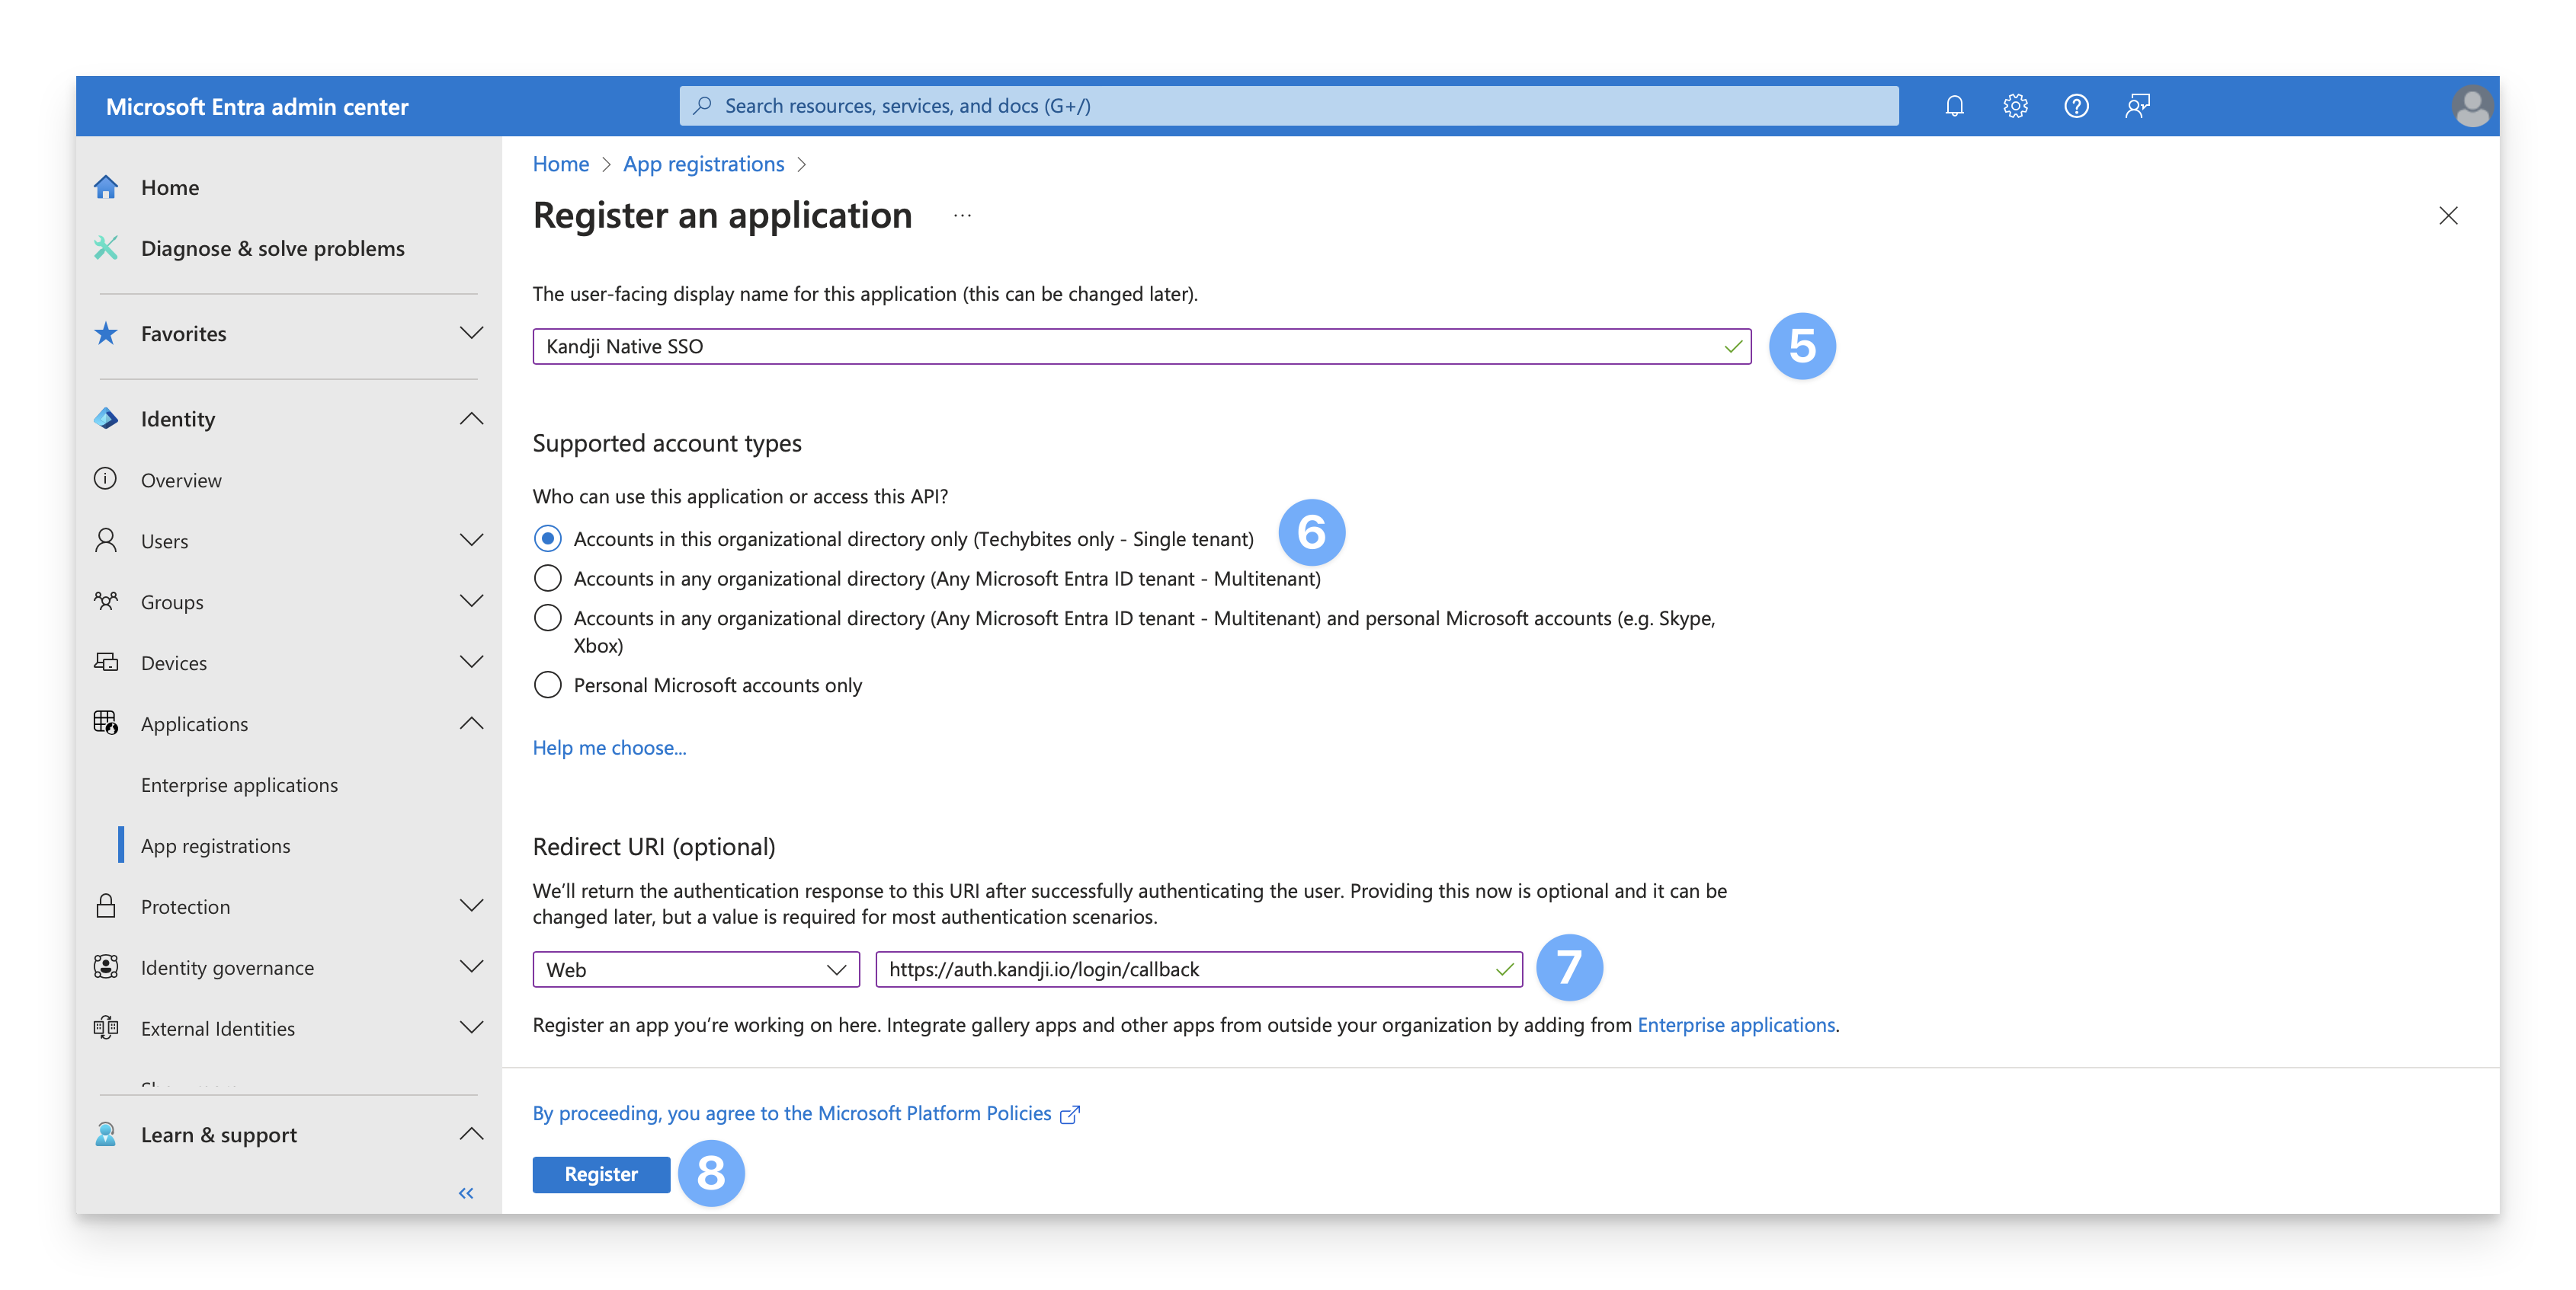Select Multitenant and personal Microsoft accounts option
Image resolution: width=2576 pixels, height=1290 pixels.
tap(548, 618)
